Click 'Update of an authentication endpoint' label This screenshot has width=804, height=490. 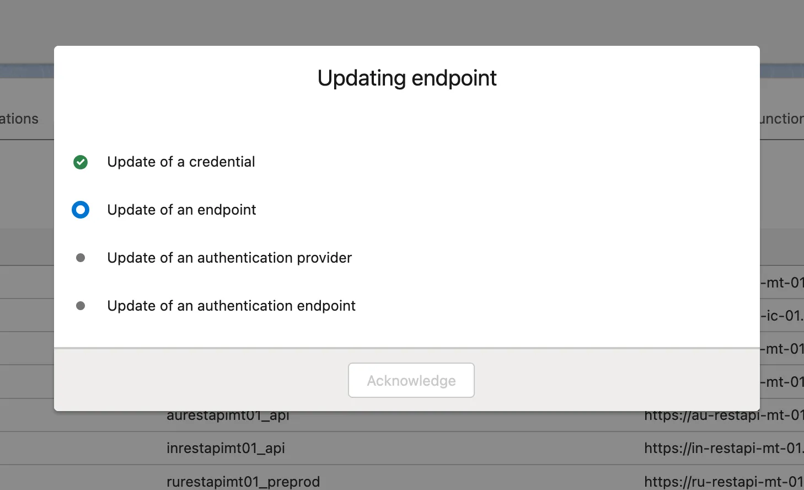231,306
